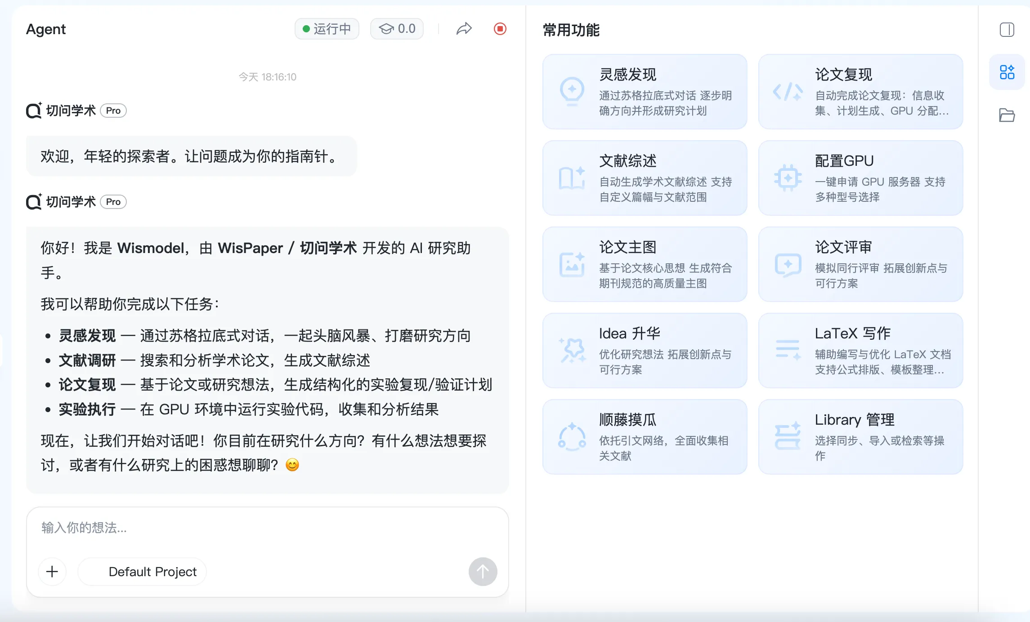1030x622 pixels.
Task: Click 优化研究想法 description text
Action: [x=666, y=362]
